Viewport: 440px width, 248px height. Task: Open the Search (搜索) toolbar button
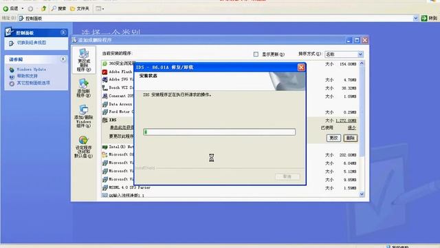tap(58, 9)
